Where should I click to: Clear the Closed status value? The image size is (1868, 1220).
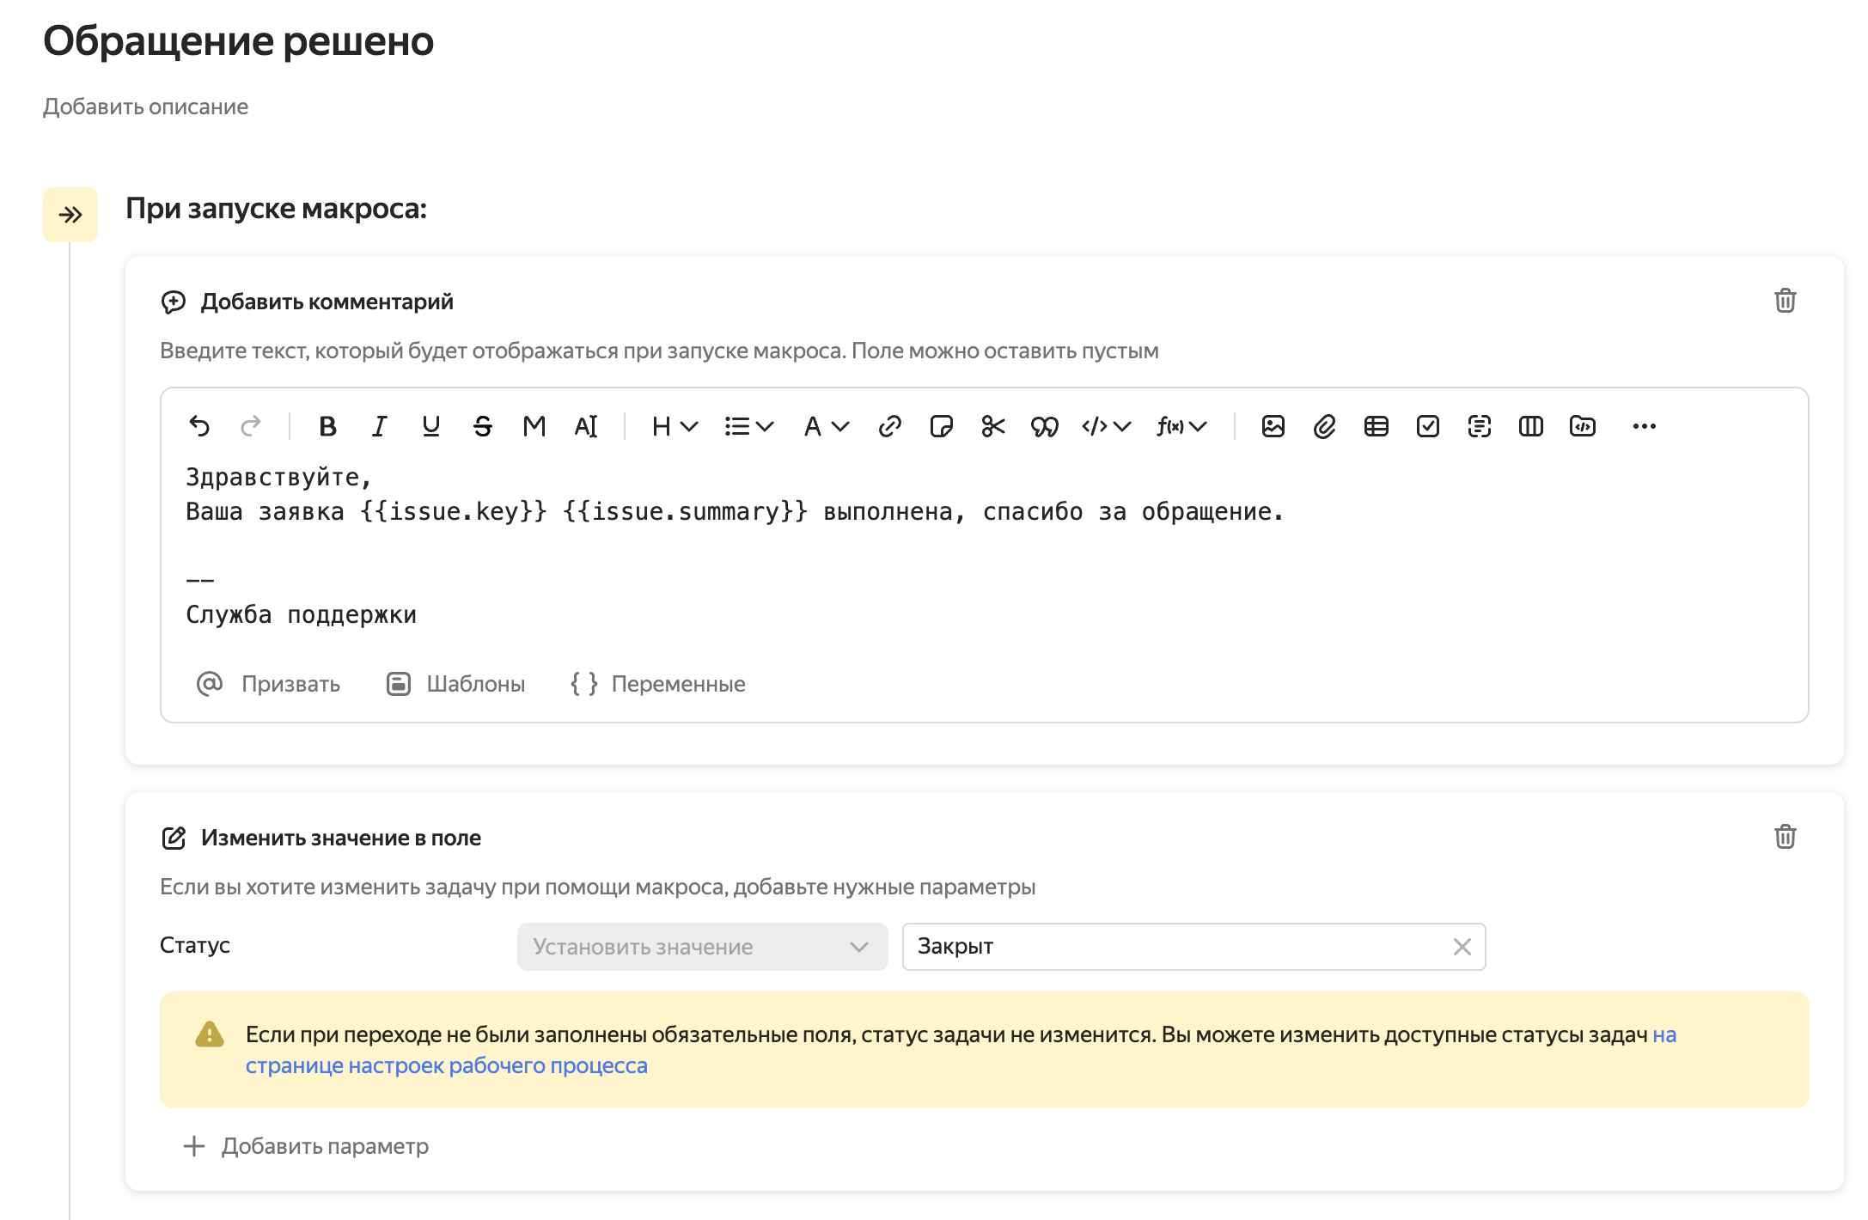click(x=1462, y=947)
